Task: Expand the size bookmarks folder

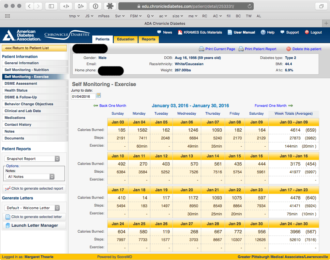Action: [178, 16]
